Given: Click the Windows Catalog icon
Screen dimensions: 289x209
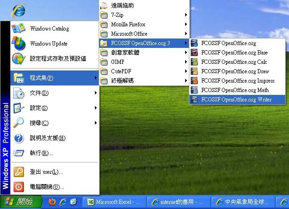Looking at the screenshot, I should pos(18,28).
